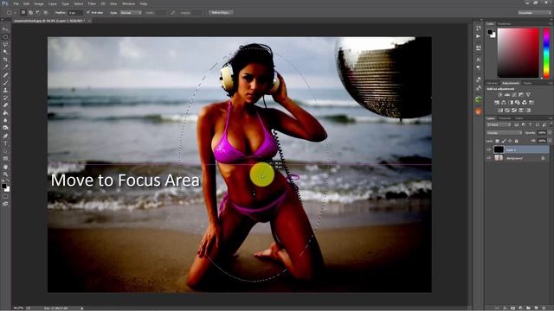554x311 pixels.
Task: Open the Actions panel play icon
Action: tap(479, 36)
